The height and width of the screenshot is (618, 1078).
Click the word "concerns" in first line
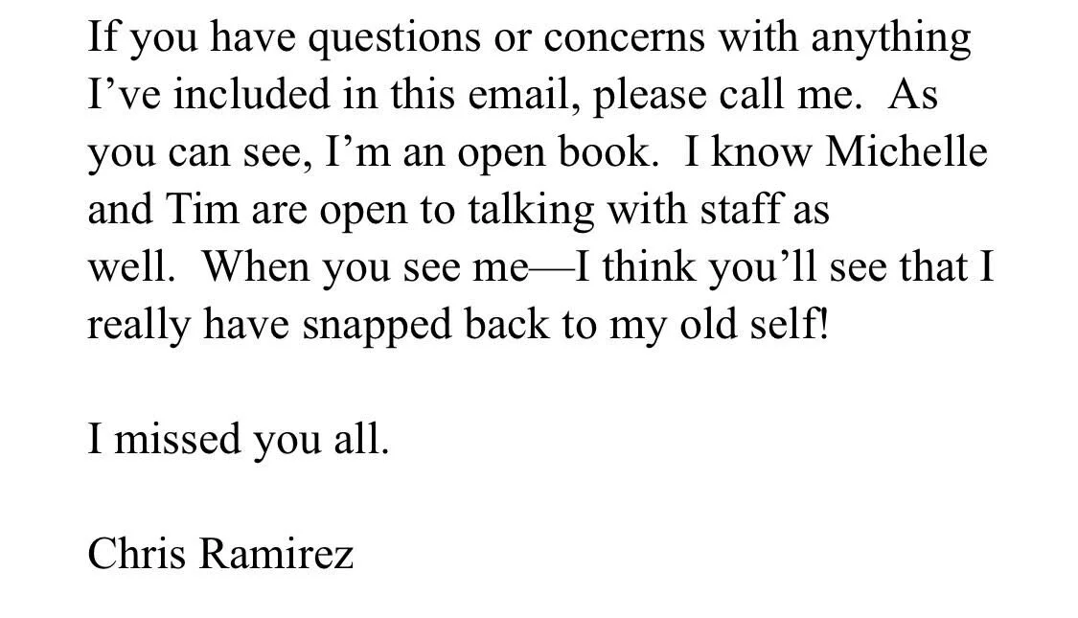tap(624, 37)
